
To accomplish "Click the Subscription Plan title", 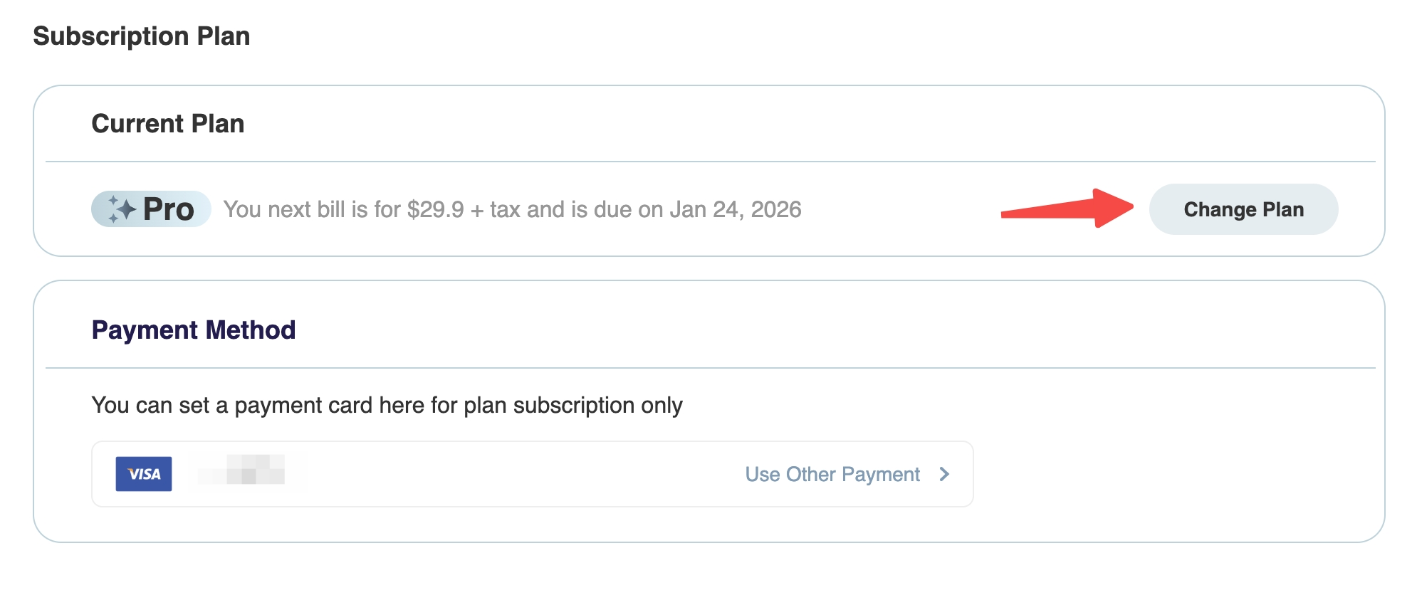I will [142, 36].
